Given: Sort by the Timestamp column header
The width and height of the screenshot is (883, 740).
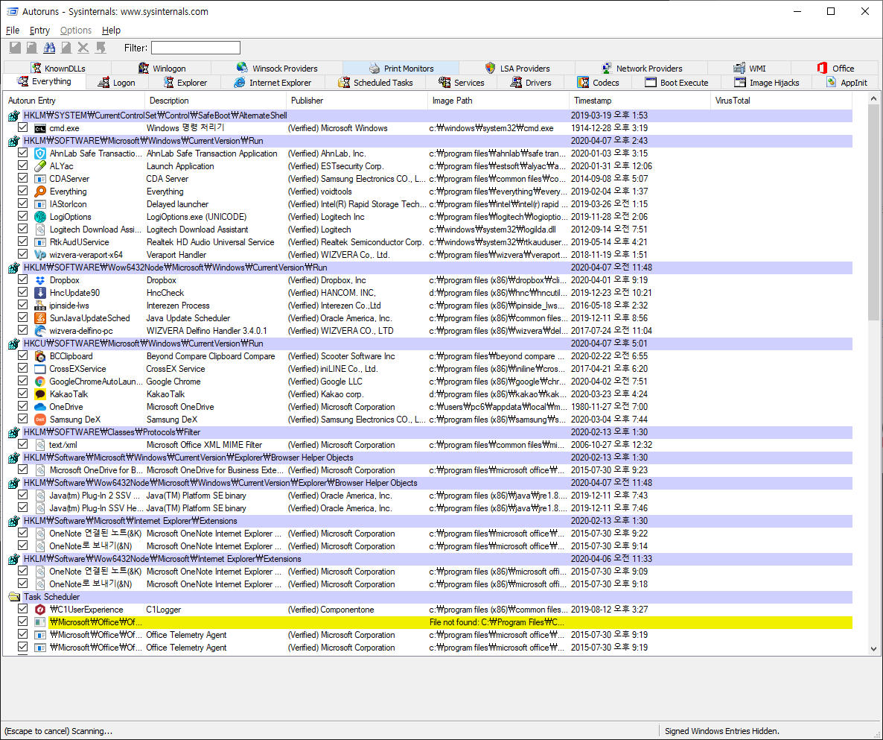Looking at the screenshot, I should tap(640, 101).
